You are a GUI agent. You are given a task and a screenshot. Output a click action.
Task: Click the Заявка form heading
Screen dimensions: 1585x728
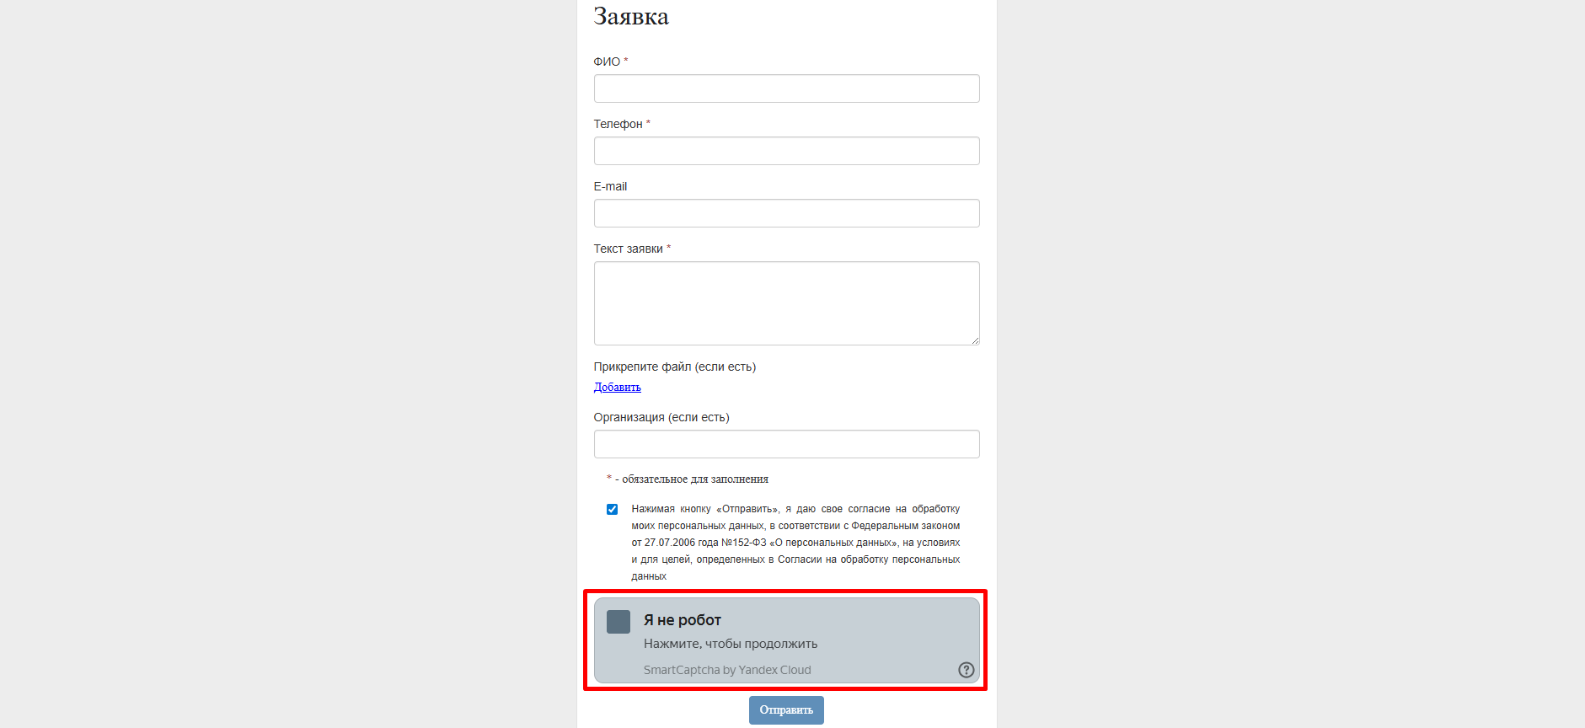click(x=631, y=17)
